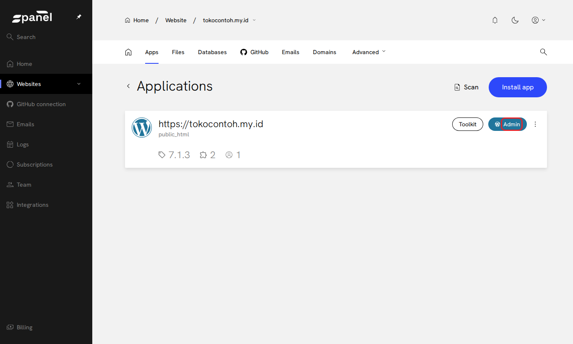Image resolution: width=573 pixels, height=344 pixels.
Task: Open the sidebar Search field
Action: point(46,37)
